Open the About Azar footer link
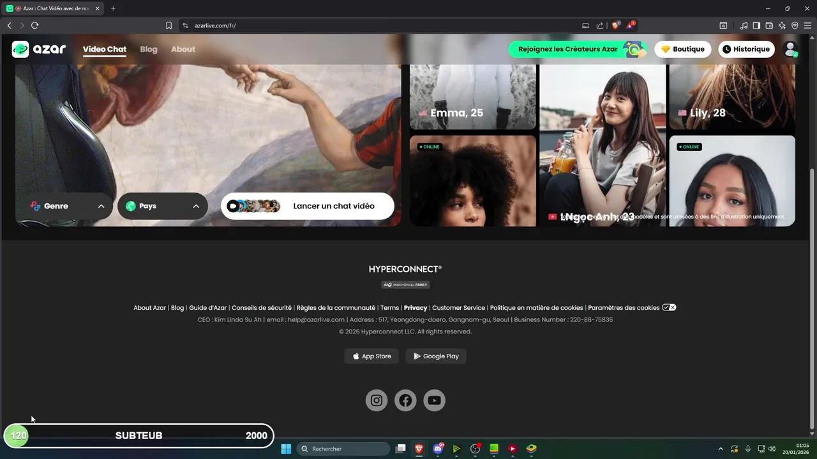 [149, 308]
